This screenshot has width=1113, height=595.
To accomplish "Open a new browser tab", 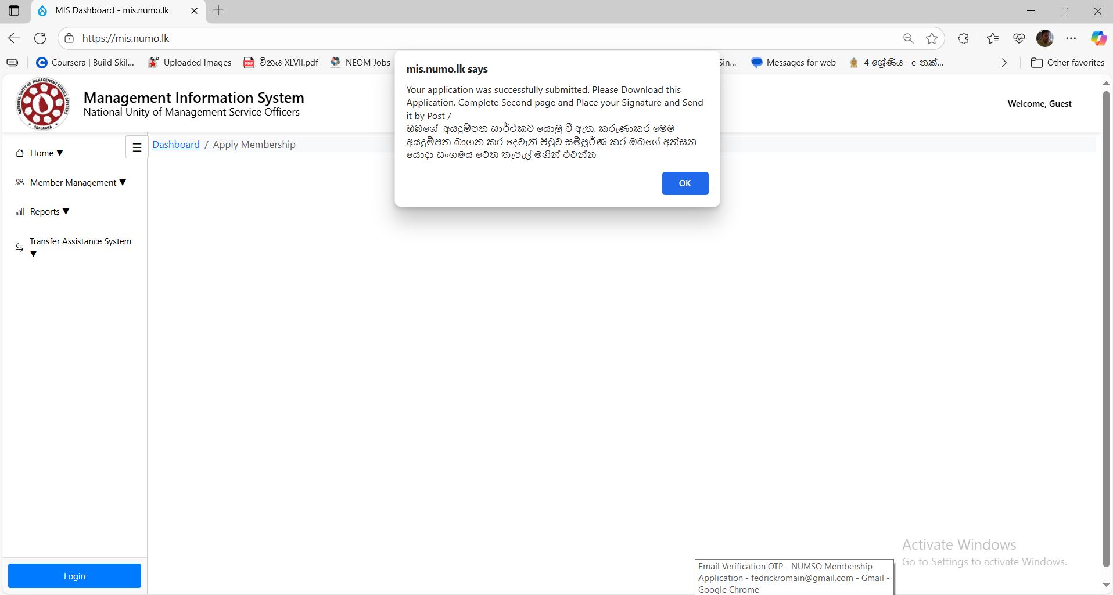I will (x=218, y=10).
